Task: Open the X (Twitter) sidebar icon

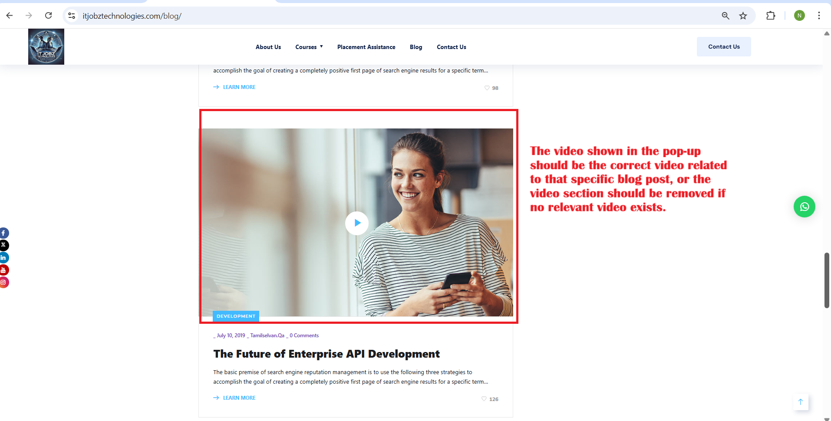Action: click(3, 245)
